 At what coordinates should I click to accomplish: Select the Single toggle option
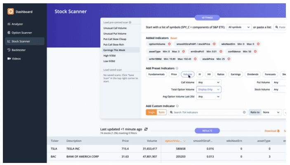click(x=151, y=112)
